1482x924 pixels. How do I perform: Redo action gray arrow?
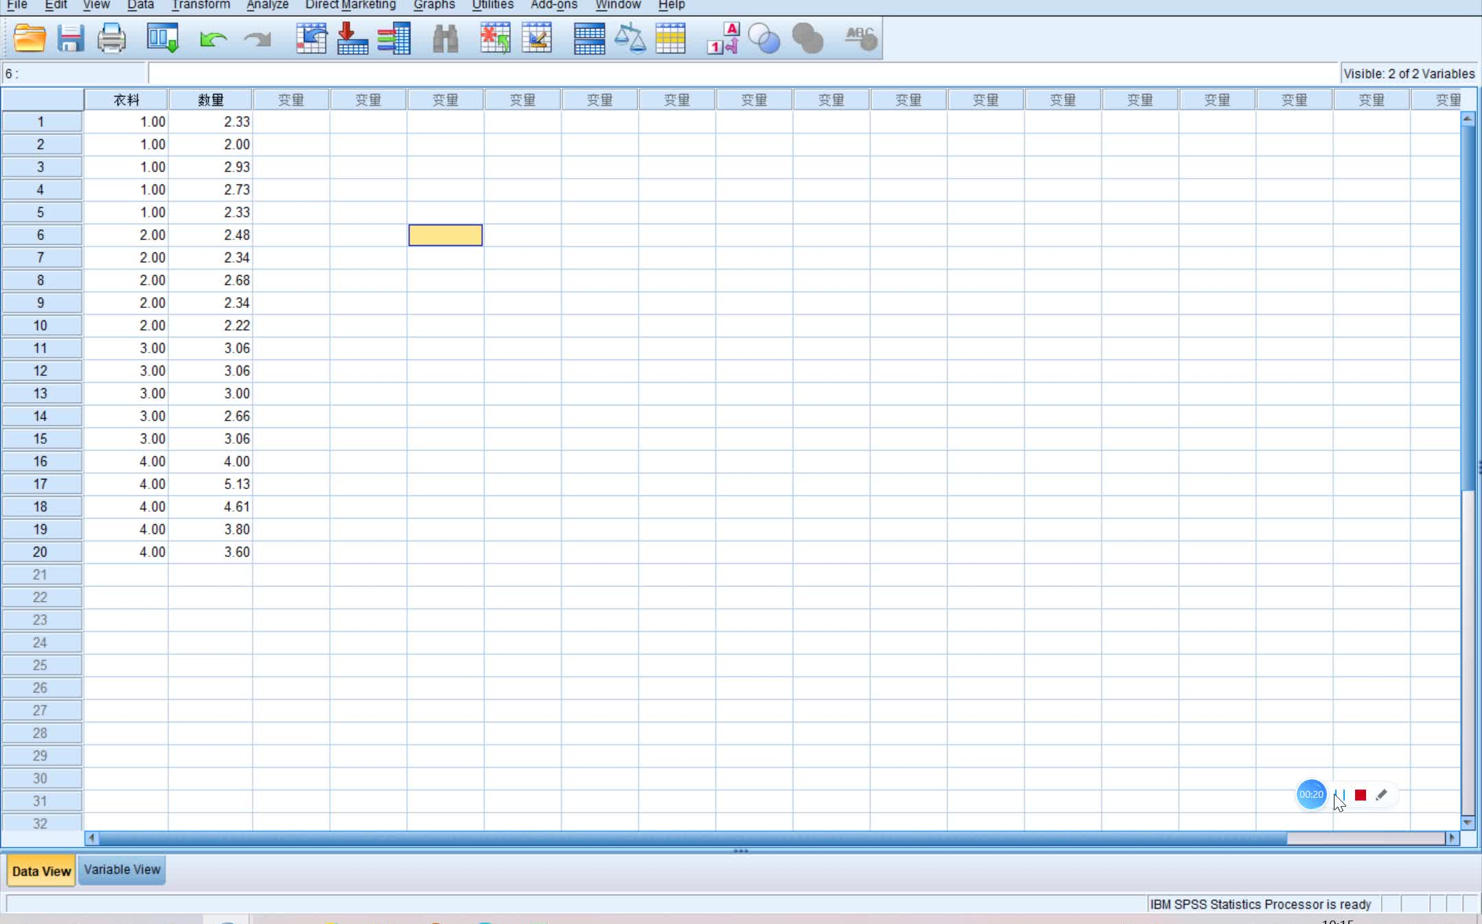[257, 39]
